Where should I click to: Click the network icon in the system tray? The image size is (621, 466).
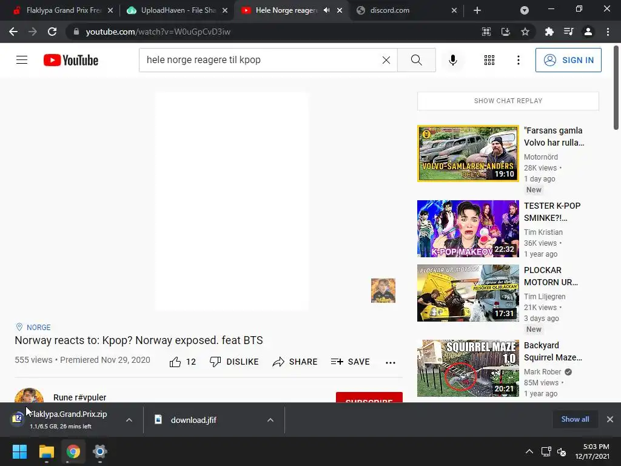click(546, 451)
